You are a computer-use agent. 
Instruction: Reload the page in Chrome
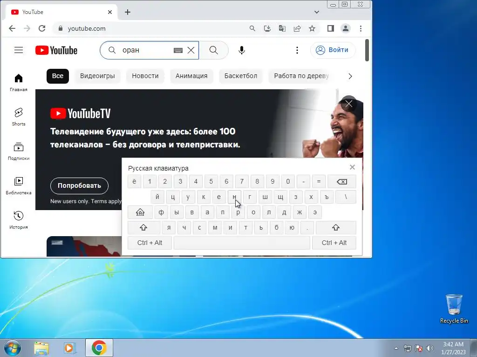pyautogui.click(x=42, y=28)
